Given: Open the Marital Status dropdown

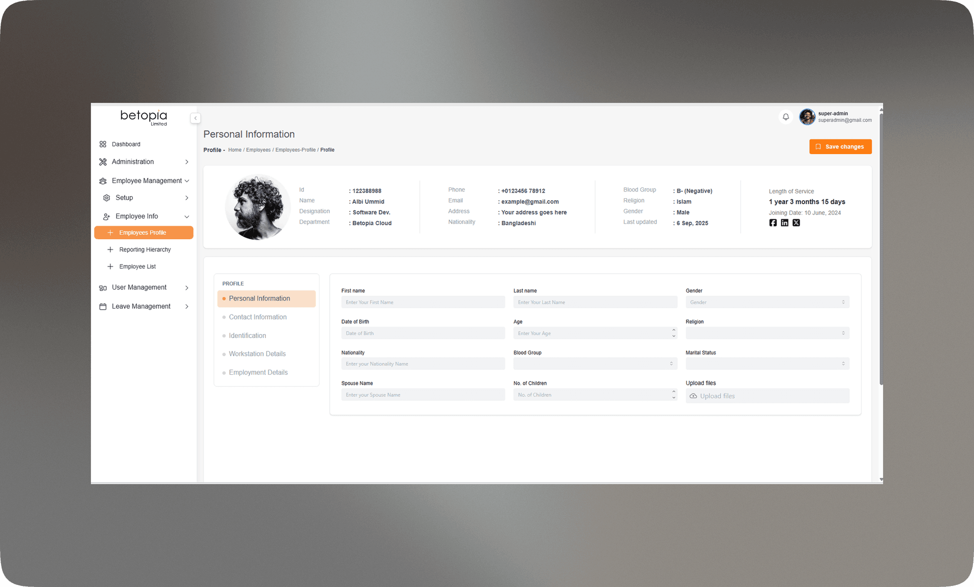Looking at the screenshot, I should click(x=767, y=364).
